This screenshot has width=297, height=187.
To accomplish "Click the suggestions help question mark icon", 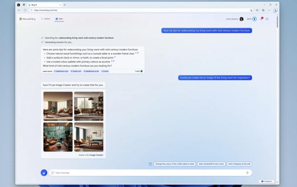I will 150,164.
